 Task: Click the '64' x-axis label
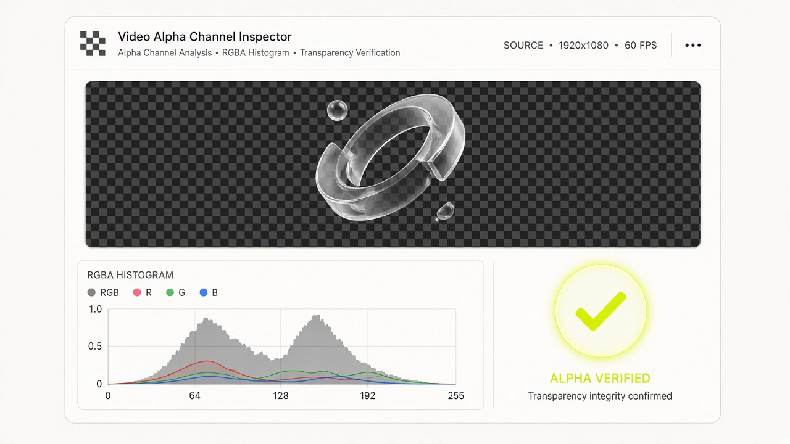click(x=195, y=396)
